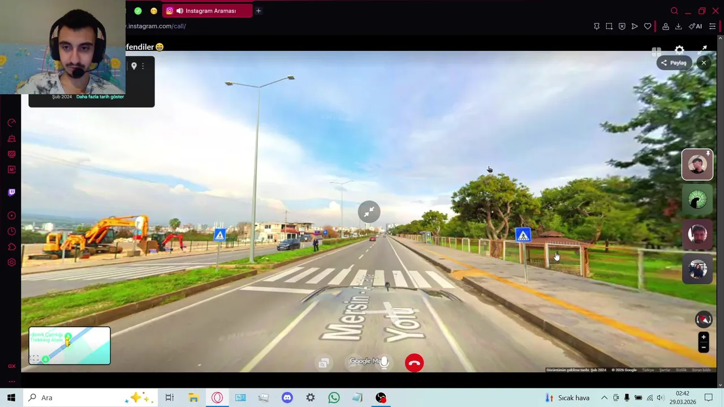Zoom out with the Street View minus button

click(x=704, y=348)
